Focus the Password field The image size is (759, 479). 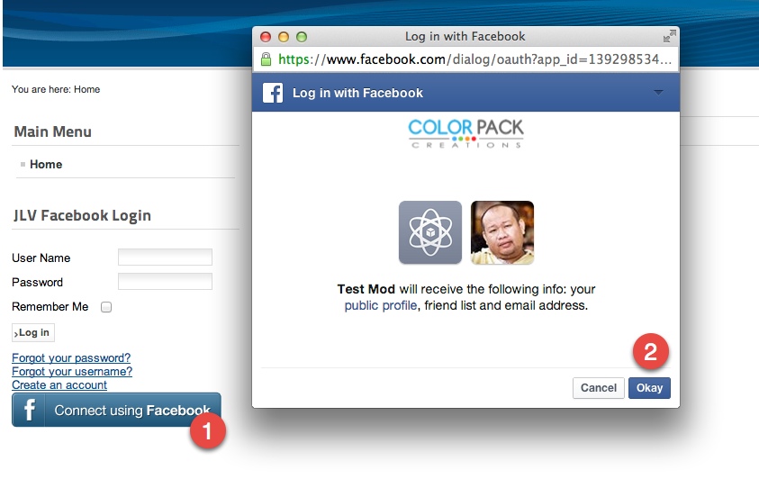[x=165, y=281]
